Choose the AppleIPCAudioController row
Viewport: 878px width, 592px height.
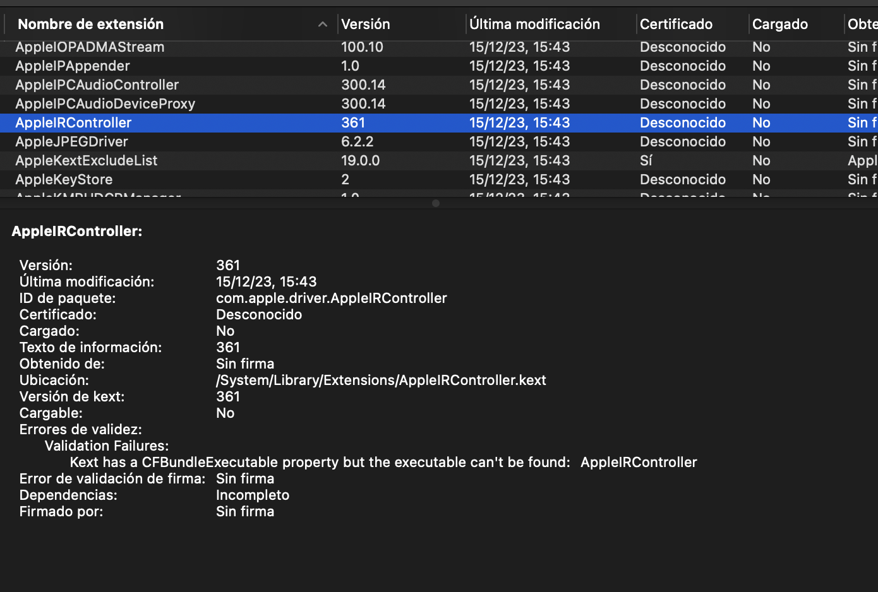pyautogui.click(x=97, y=85)
